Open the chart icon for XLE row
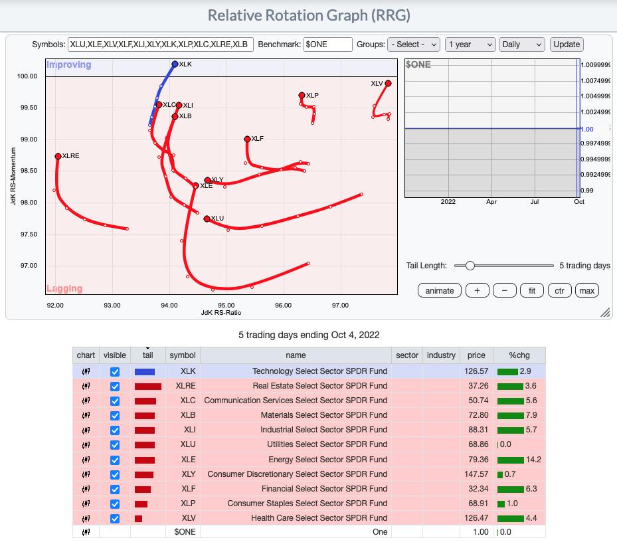 tap(86, 460)
